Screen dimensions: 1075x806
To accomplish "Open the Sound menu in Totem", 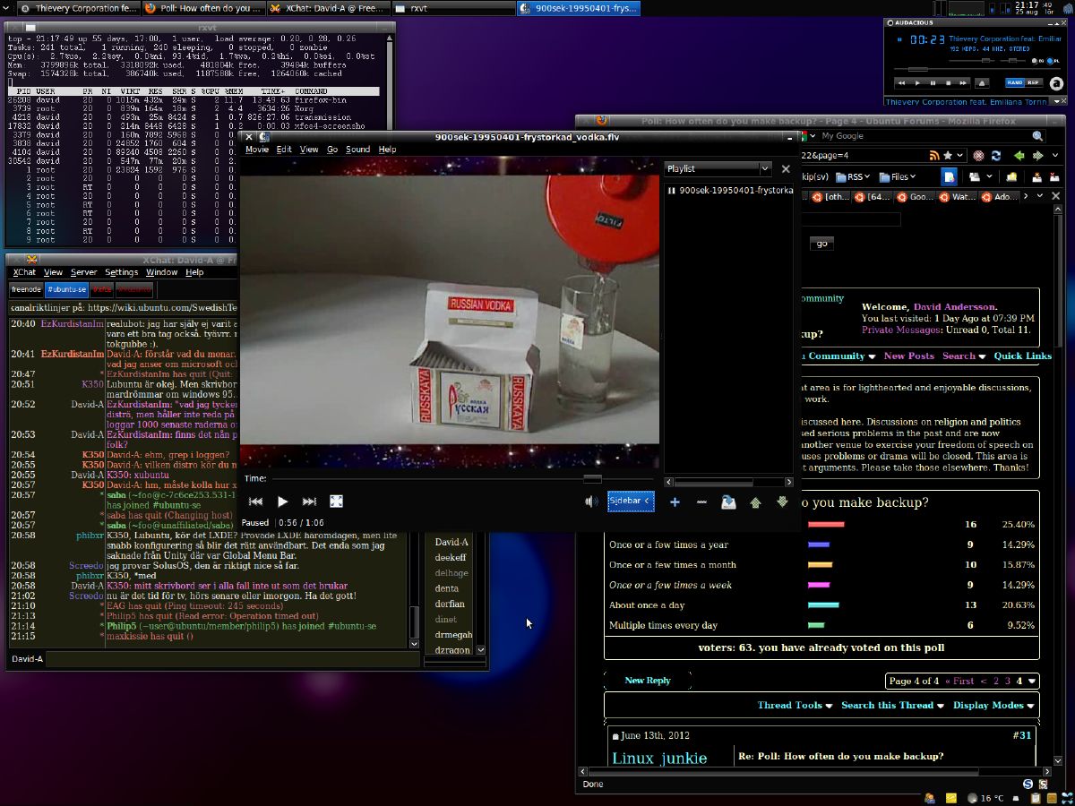I will (x=357, y=150).
